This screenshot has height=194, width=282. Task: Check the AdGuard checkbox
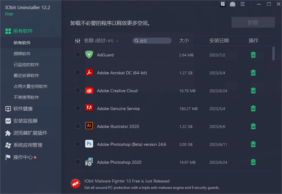click(x=78, y=55)
